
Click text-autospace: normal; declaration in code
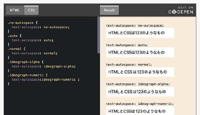point(35,53)
